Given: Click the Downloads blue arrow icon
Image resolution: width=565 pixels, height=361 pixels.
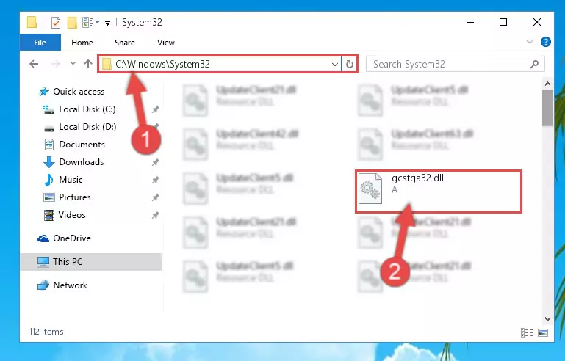Looking at the screenshot, I should tap(49, 162).
